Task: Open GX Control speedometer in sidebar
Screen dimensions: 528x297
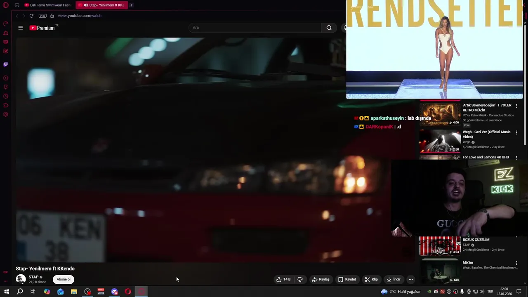Action: pos(6,24)
